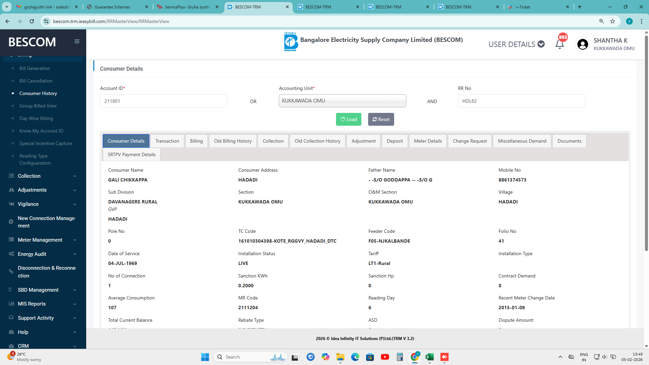Click the hamburger menu icon beside BESCOM

[x=77, y=41]
